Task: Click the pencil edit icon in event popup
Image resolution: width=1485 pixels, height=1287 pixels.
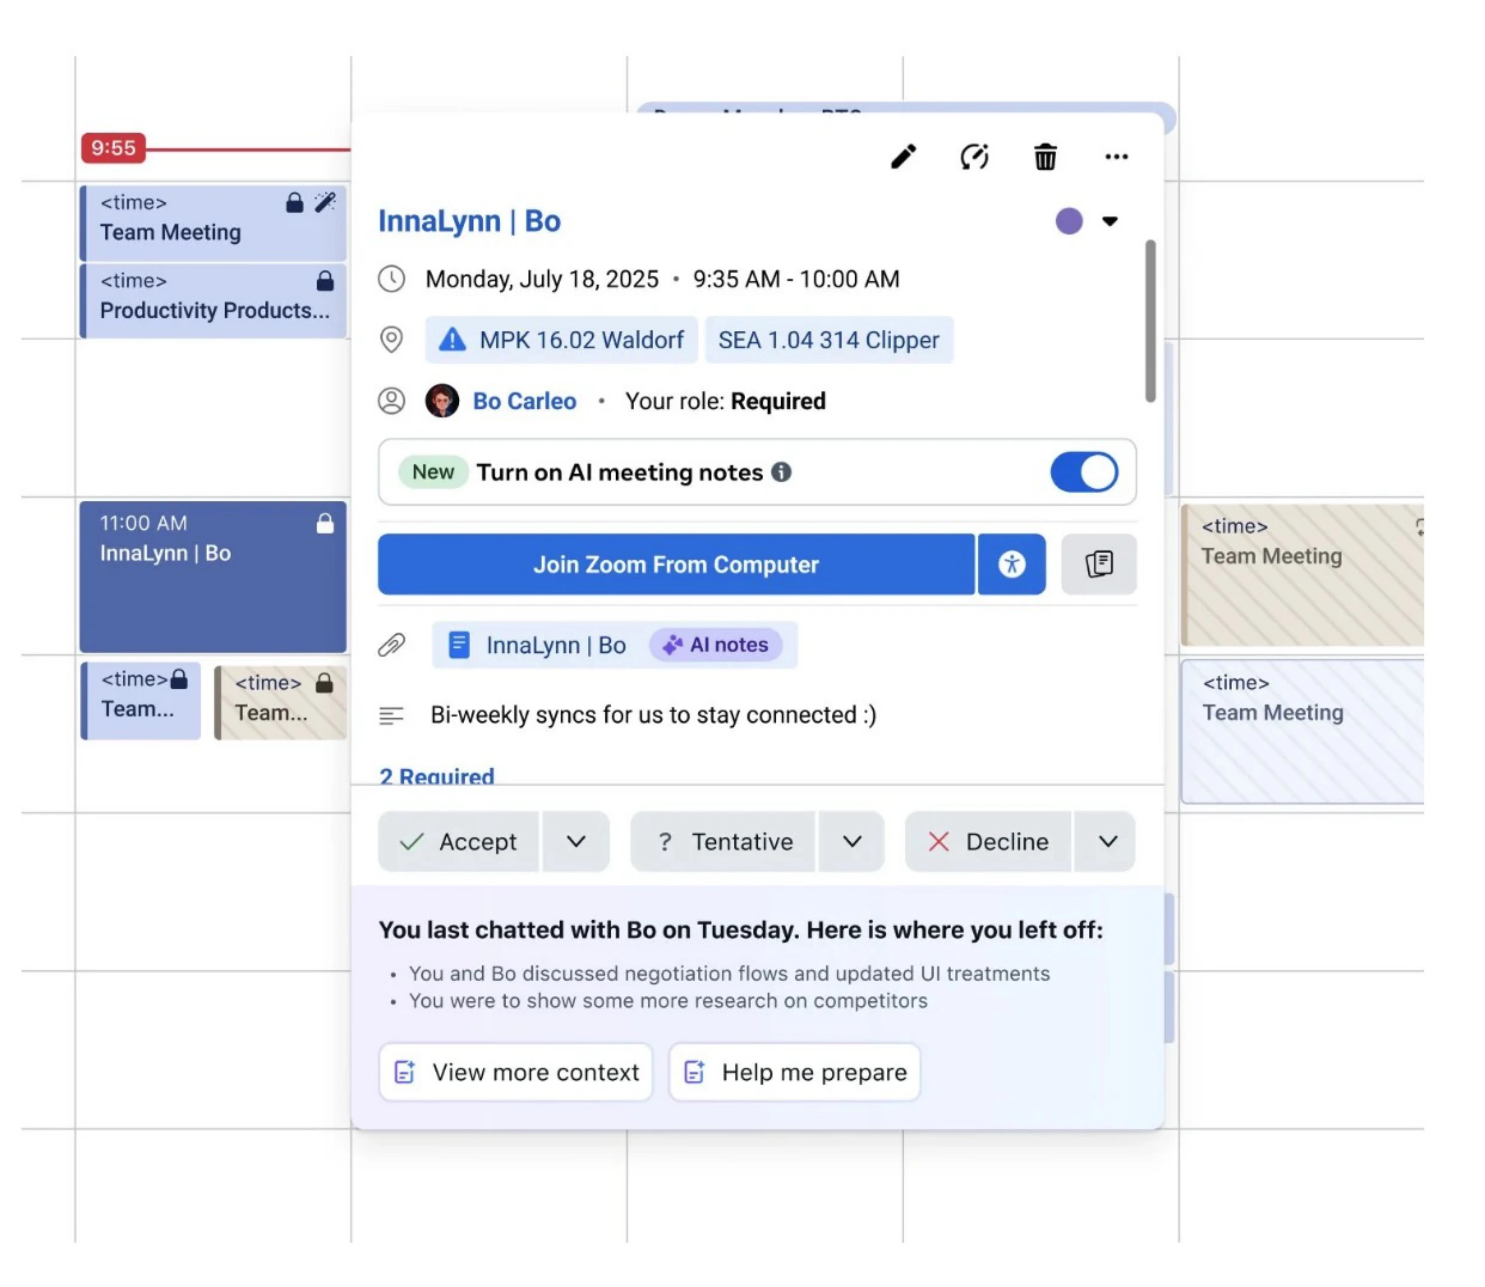Action: (x=903, y=156)
